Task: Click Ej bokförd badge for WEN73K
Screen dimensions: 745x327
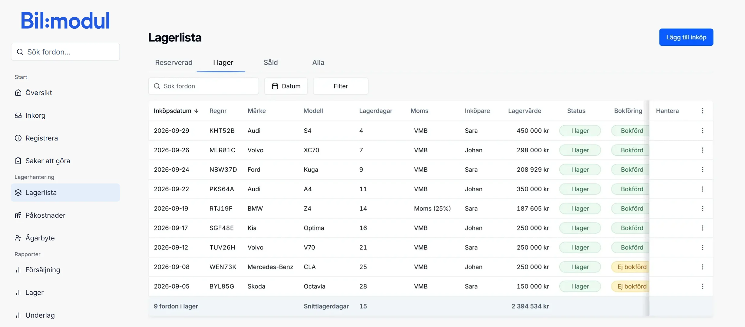Action: (x=630, y=267)
